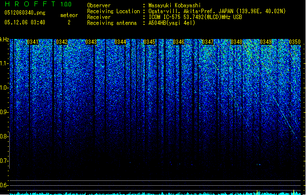
Task: Click the 1.1 kHz axis tick label
Action: 4,64
